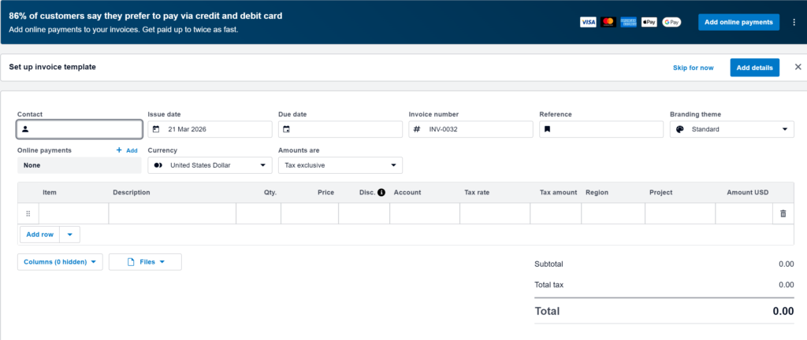This screenshot has height=340, width=807.
Task: Close the invoice template setup banner
Action: [x=798, y=68]
